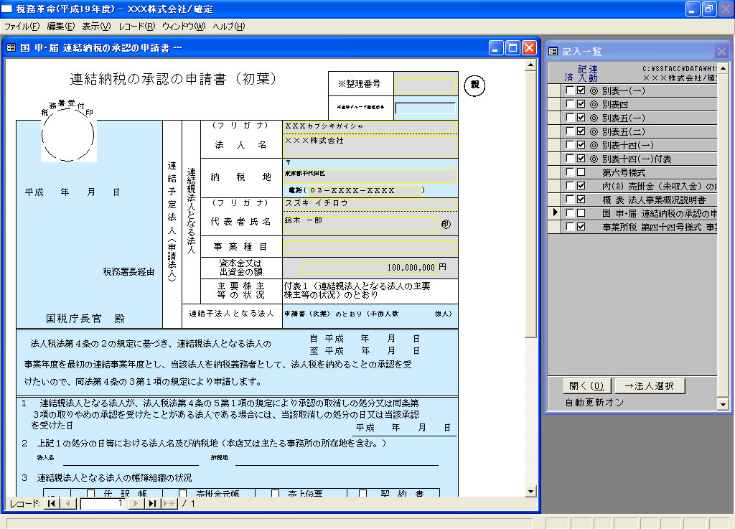Open the ファイル menu
This screenshot has height=529, width=735.
click(x=22, y=27)
